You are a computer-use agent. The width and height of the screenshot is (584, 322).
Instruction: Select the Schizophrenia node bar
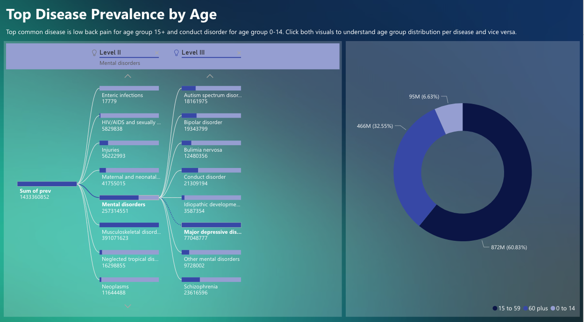[x=211, y=280]
